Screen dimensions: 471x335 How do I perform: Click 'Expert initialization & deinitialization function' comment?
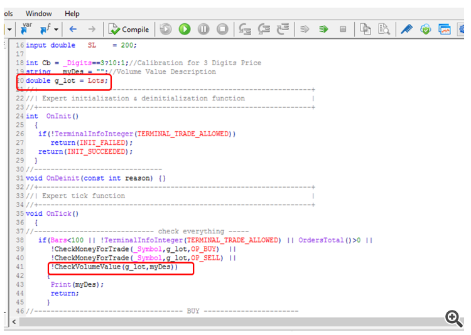pyautogui.click(x=143, y=98)
